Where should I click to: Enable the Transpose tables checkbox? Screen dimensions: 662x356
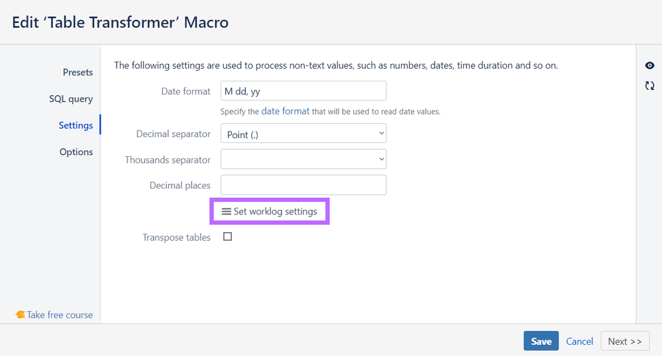point(227,237)
